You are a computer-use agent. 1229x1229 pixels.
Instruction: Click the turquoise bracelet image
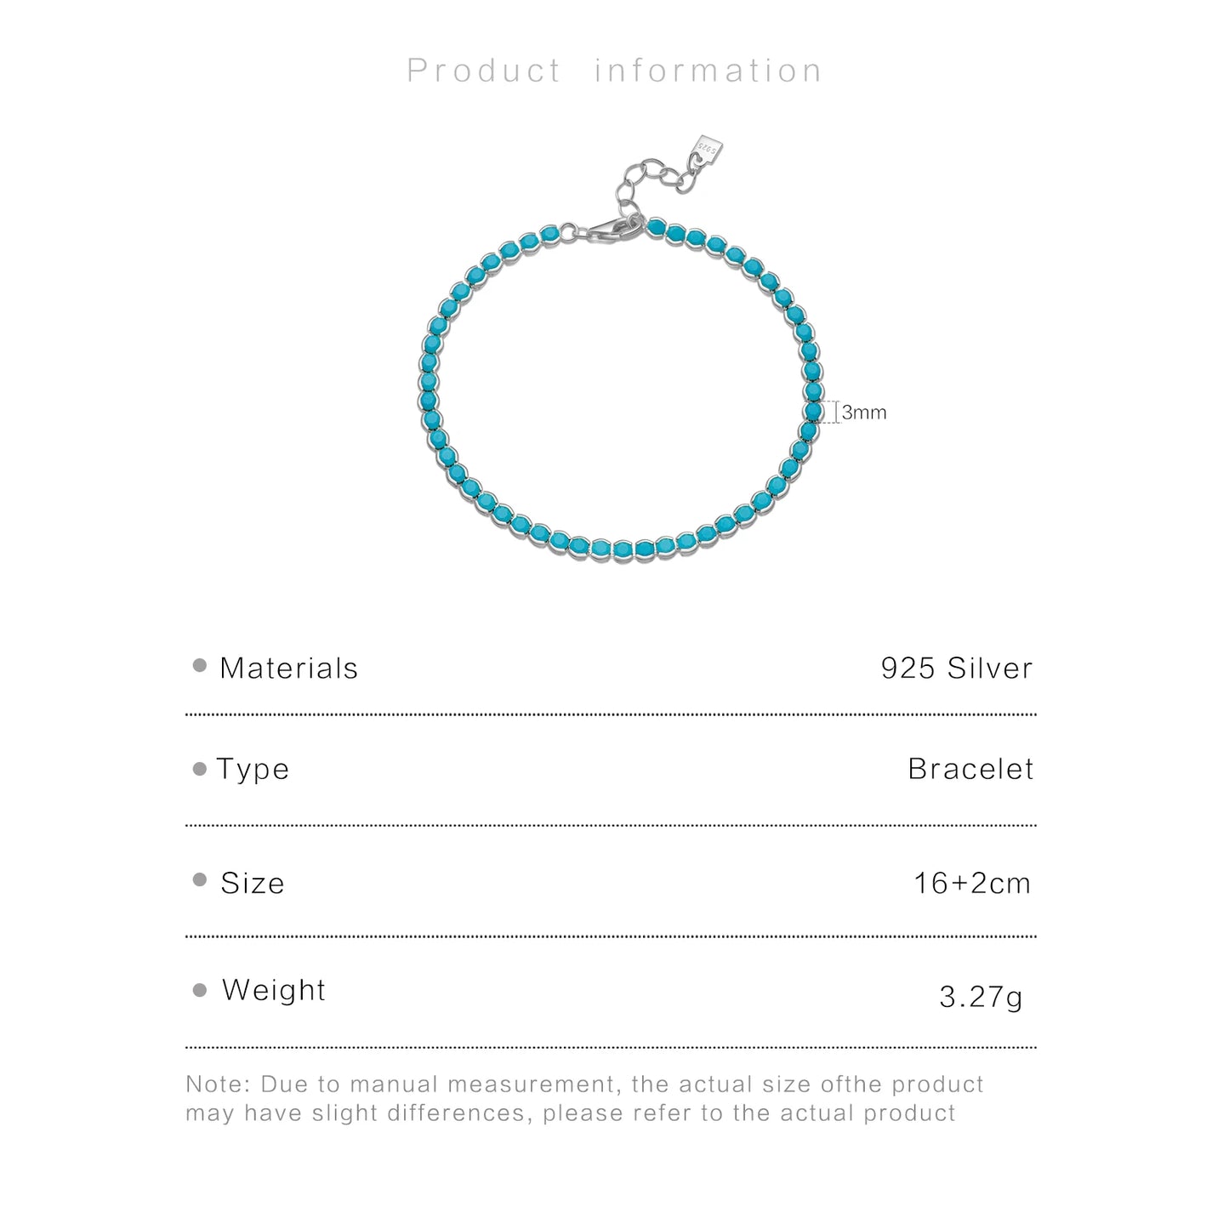(622, 349)
